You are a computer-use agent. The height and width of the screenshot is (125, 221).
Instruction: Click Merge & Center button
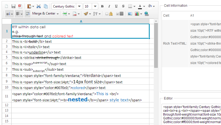click(x=44, y=14)
